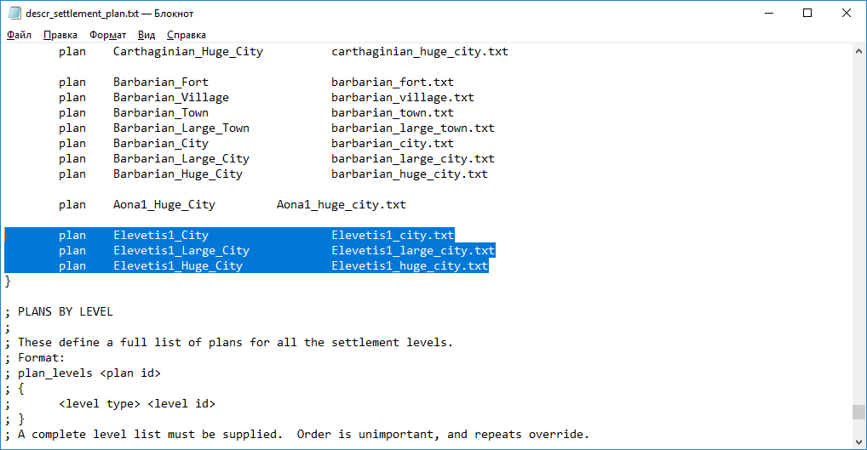Viewport: 867px width, 450px height.
Task: Click on Barbarian_Large_Town plan entry
Action: coord(181,128)
